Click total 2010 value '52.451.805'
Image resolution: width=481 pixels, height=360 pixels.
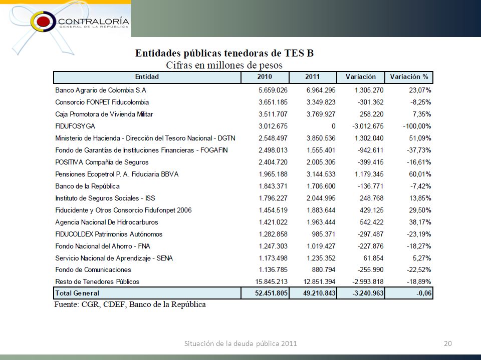tap(271, 293)
